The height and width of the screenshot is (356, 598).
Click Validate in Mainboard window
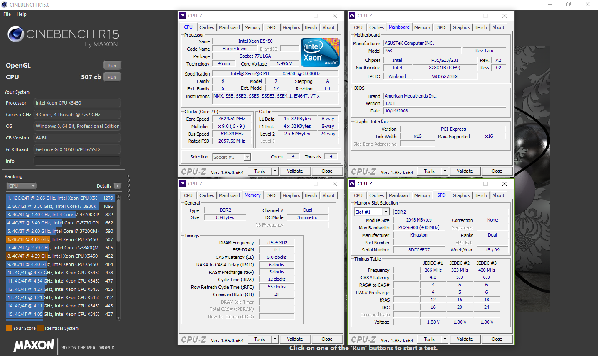(x=465, y=171)
